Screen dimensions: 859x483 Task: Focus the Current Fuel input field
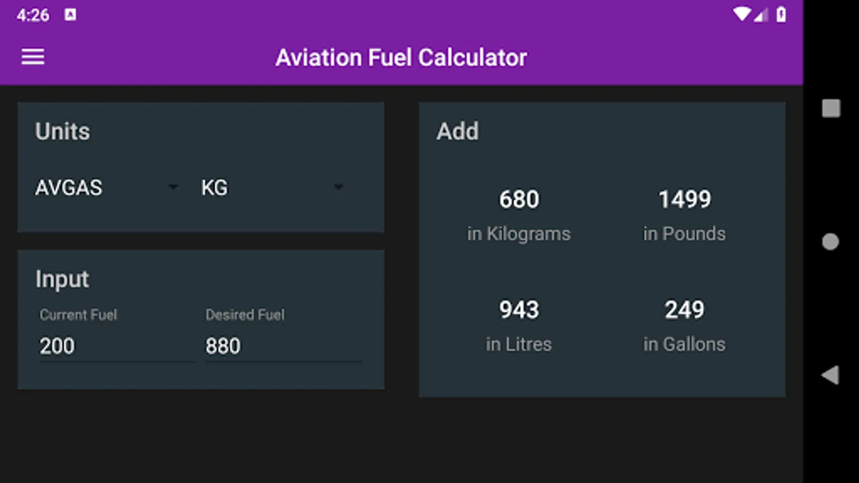tap(117, 346)
